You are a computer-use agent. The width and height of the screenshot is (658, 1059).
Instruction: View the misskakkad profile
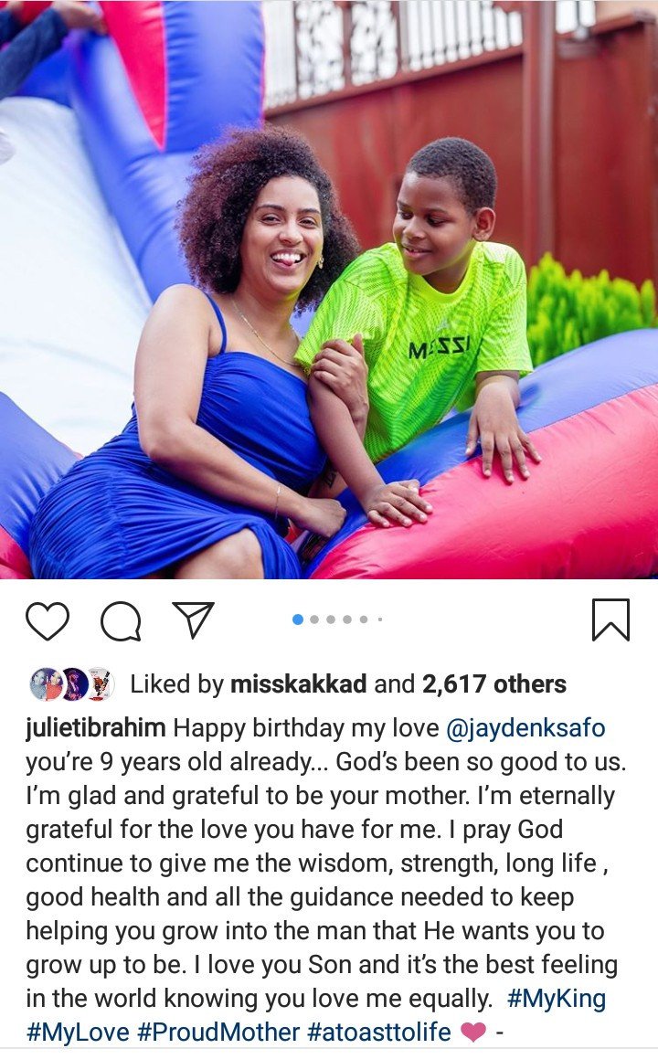pos(299,684)
